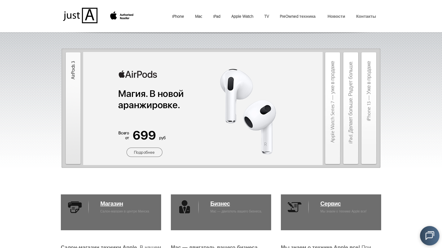Open the Контакты page
Screen dimensions: 442x248
(366, 16)
